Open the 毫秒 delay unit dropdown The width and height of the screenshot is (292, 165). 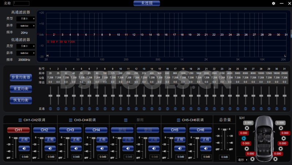(242, 160)
